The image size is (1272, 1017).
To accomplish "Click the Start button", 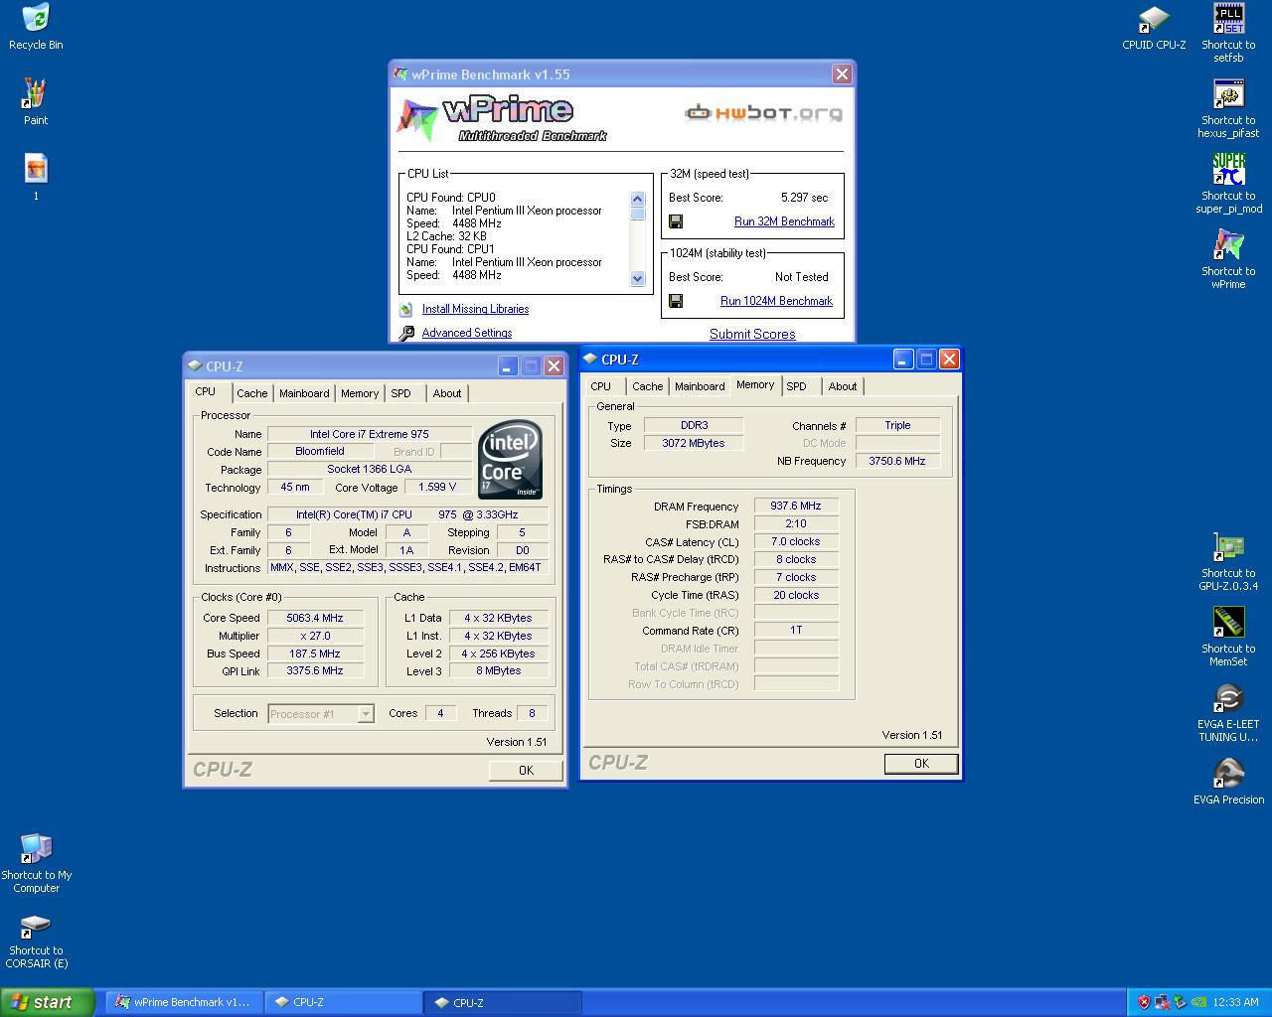I will pos(48,1002).
